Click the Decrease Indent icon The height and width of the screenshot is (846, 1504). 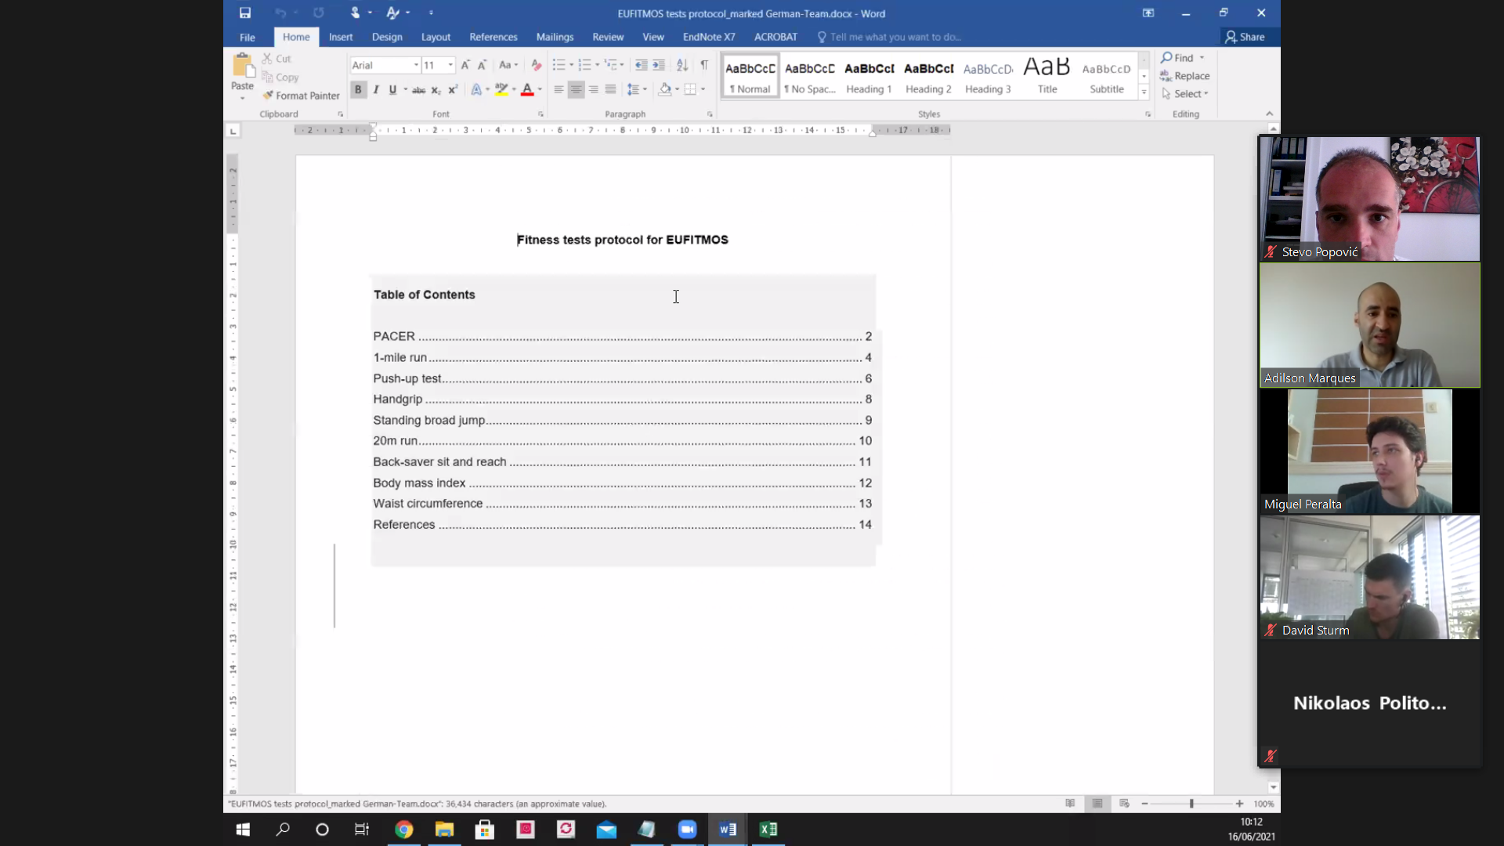pos(641,65)
